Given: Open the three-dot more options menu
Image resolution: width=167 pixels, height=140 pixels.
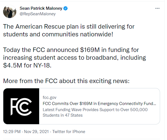Looking at the screenshot, I should coord(157,9).
